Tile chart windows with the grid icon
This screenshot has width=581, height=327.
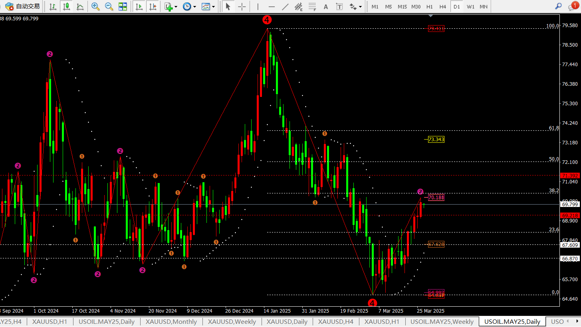click(123, 6)
